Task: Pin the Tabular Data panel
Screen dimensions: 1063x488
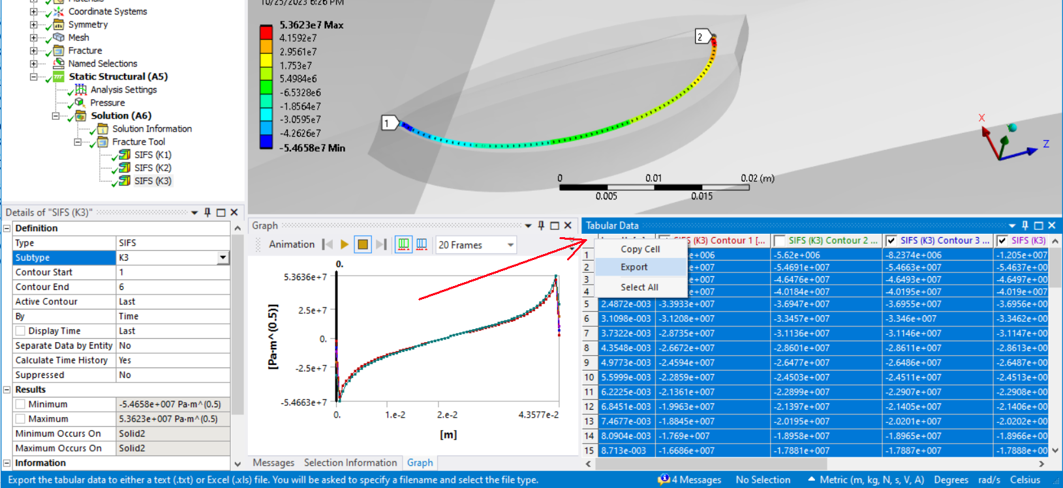Action: (1025, 225)
